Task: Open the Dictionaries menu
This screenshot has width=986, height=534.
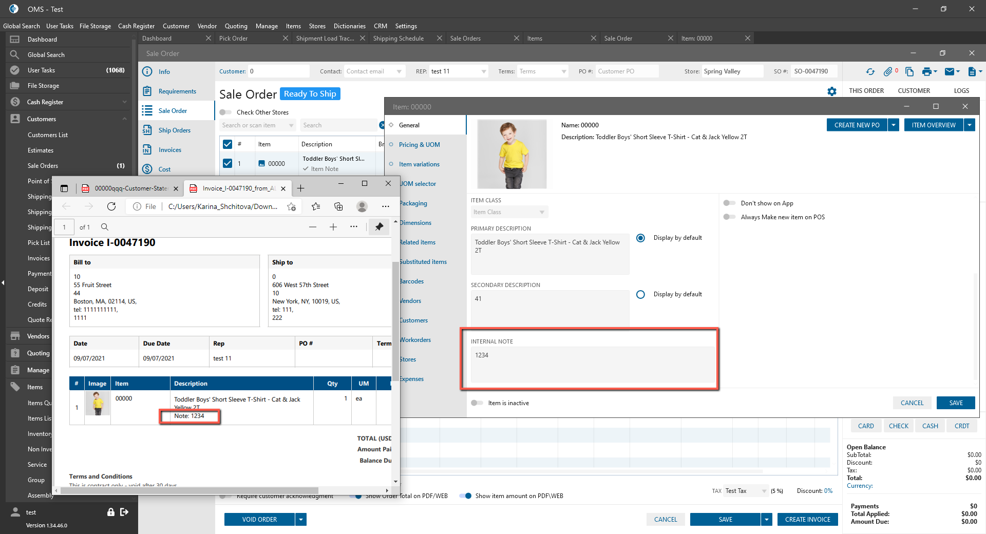Action: click(349, 26)
